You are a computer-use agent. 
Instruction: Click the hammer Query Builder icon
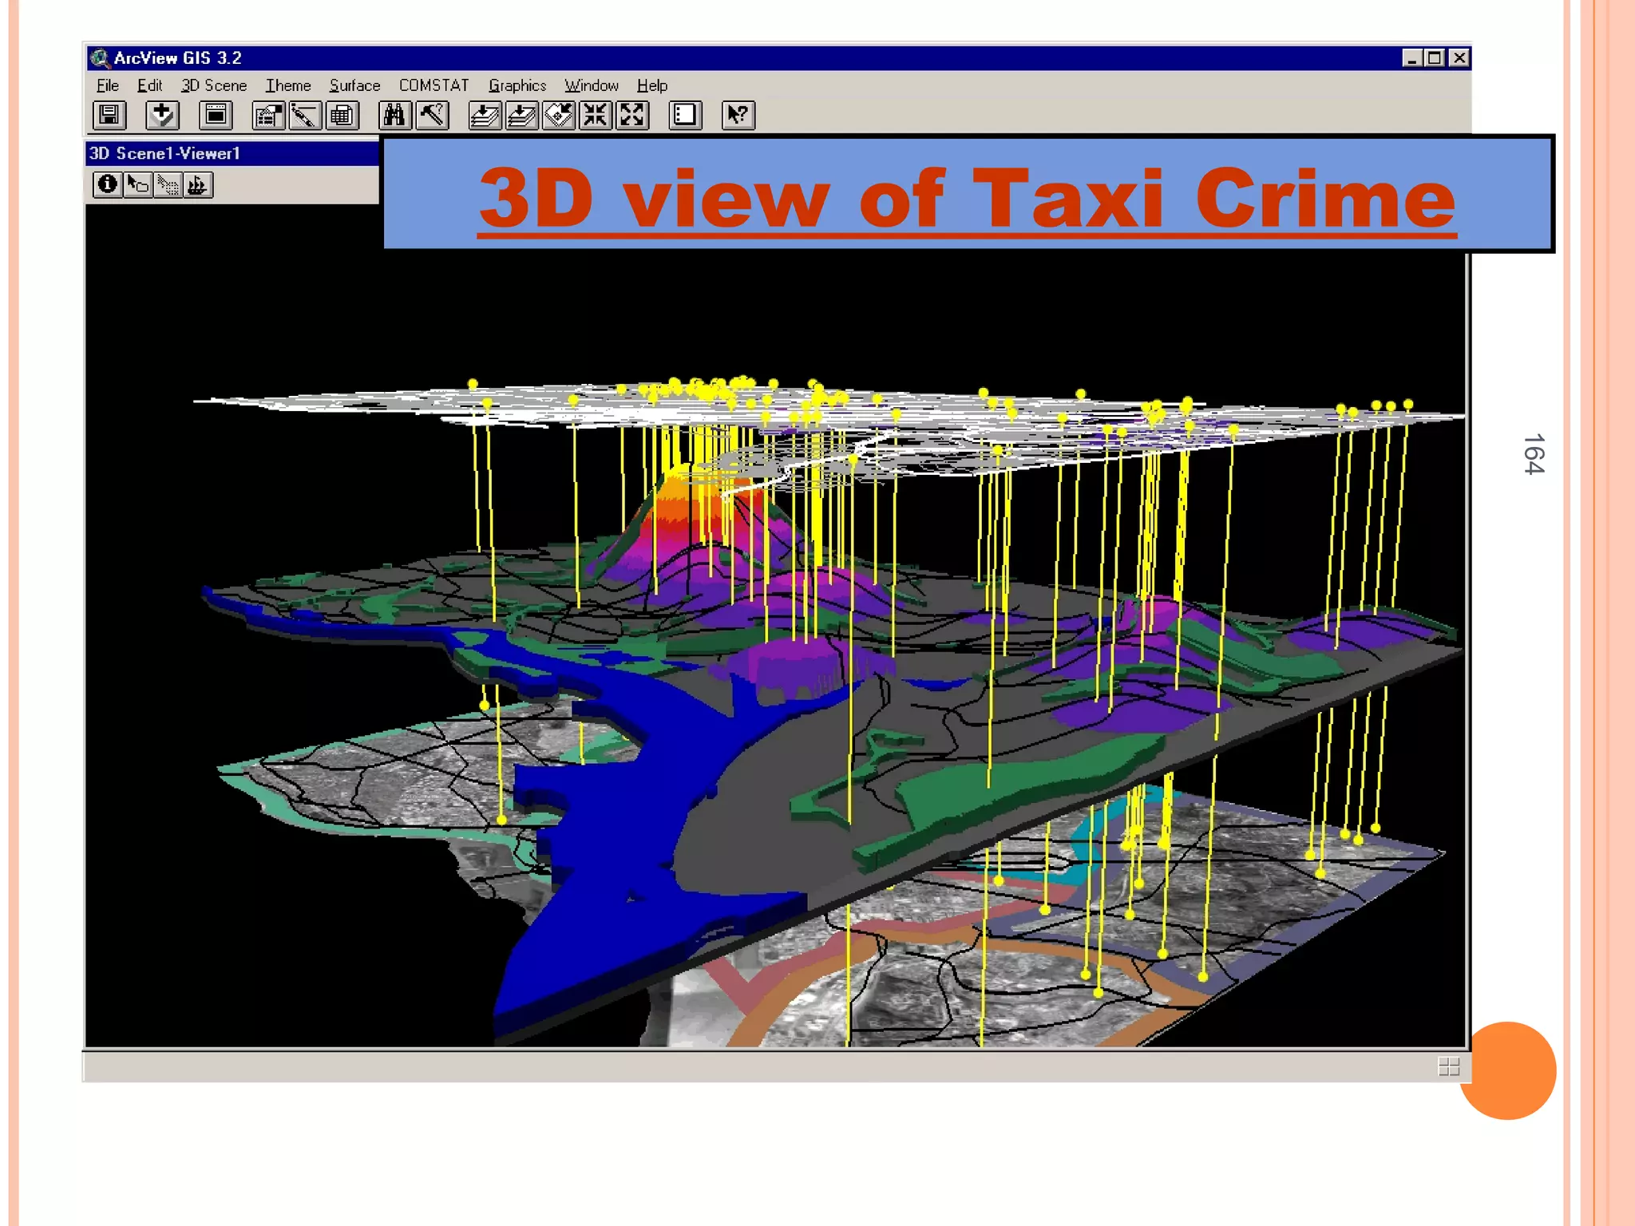click(432, 116)
